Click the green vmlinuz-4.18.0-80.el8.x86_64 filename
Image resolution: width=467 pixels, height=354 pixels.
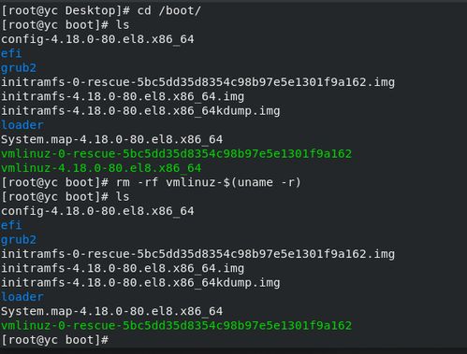pos(101,168)
